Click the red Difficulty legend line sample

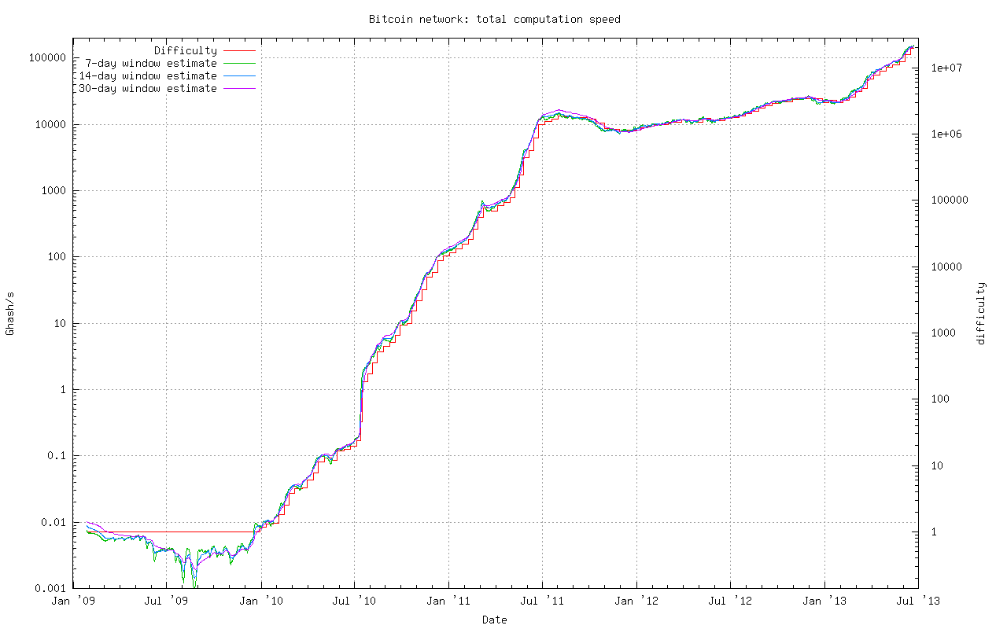tap(239, 51)
